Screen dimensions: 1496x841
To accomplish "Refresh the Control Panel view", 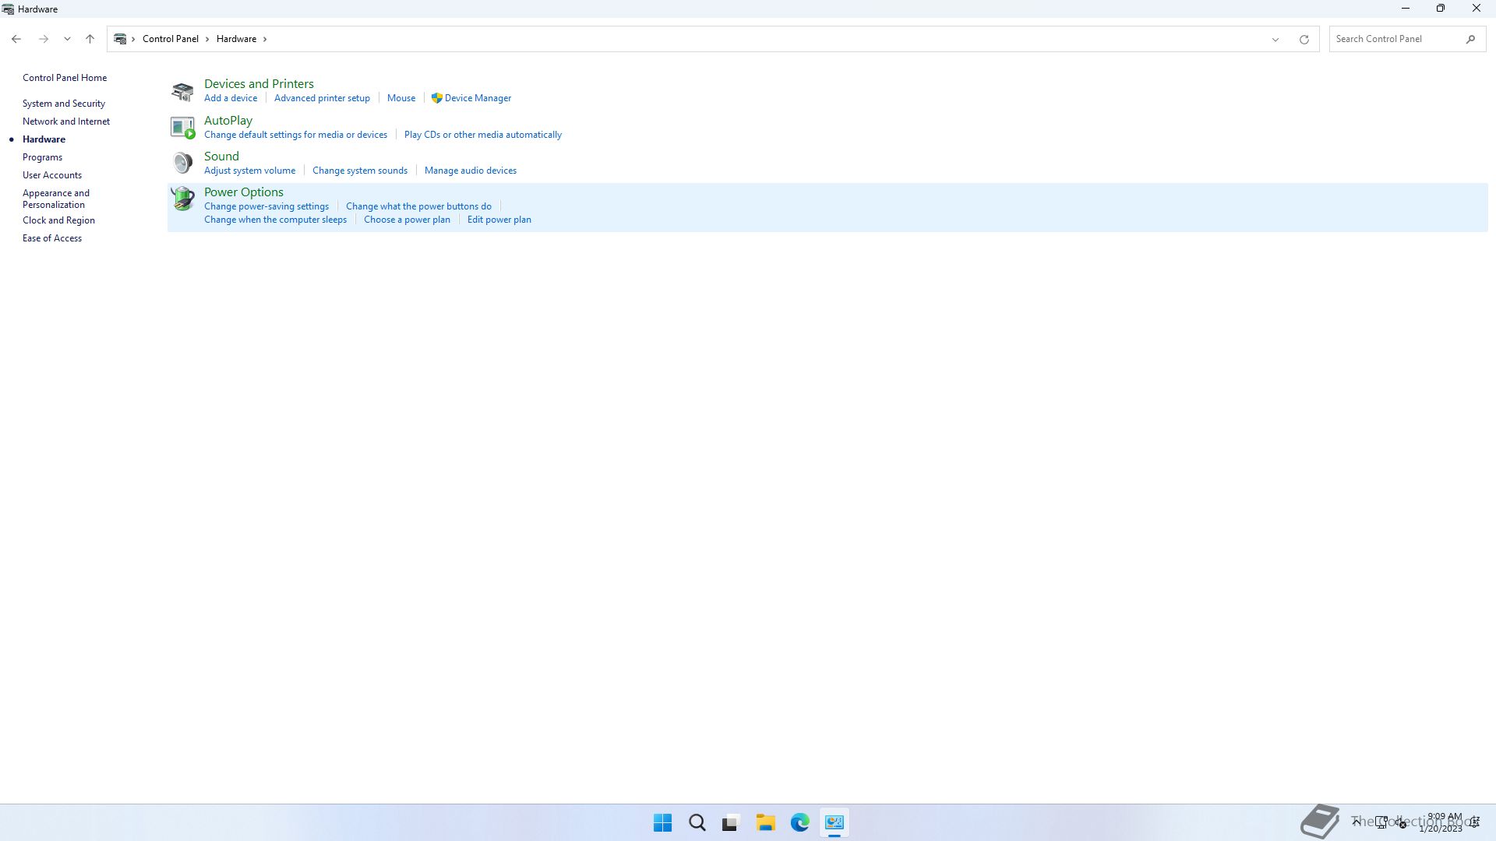I will [1304, 39].
